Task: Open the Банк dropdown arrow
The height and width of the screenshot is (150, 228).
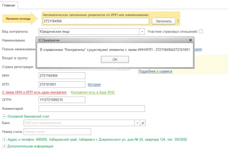Action: click(137, 123)
